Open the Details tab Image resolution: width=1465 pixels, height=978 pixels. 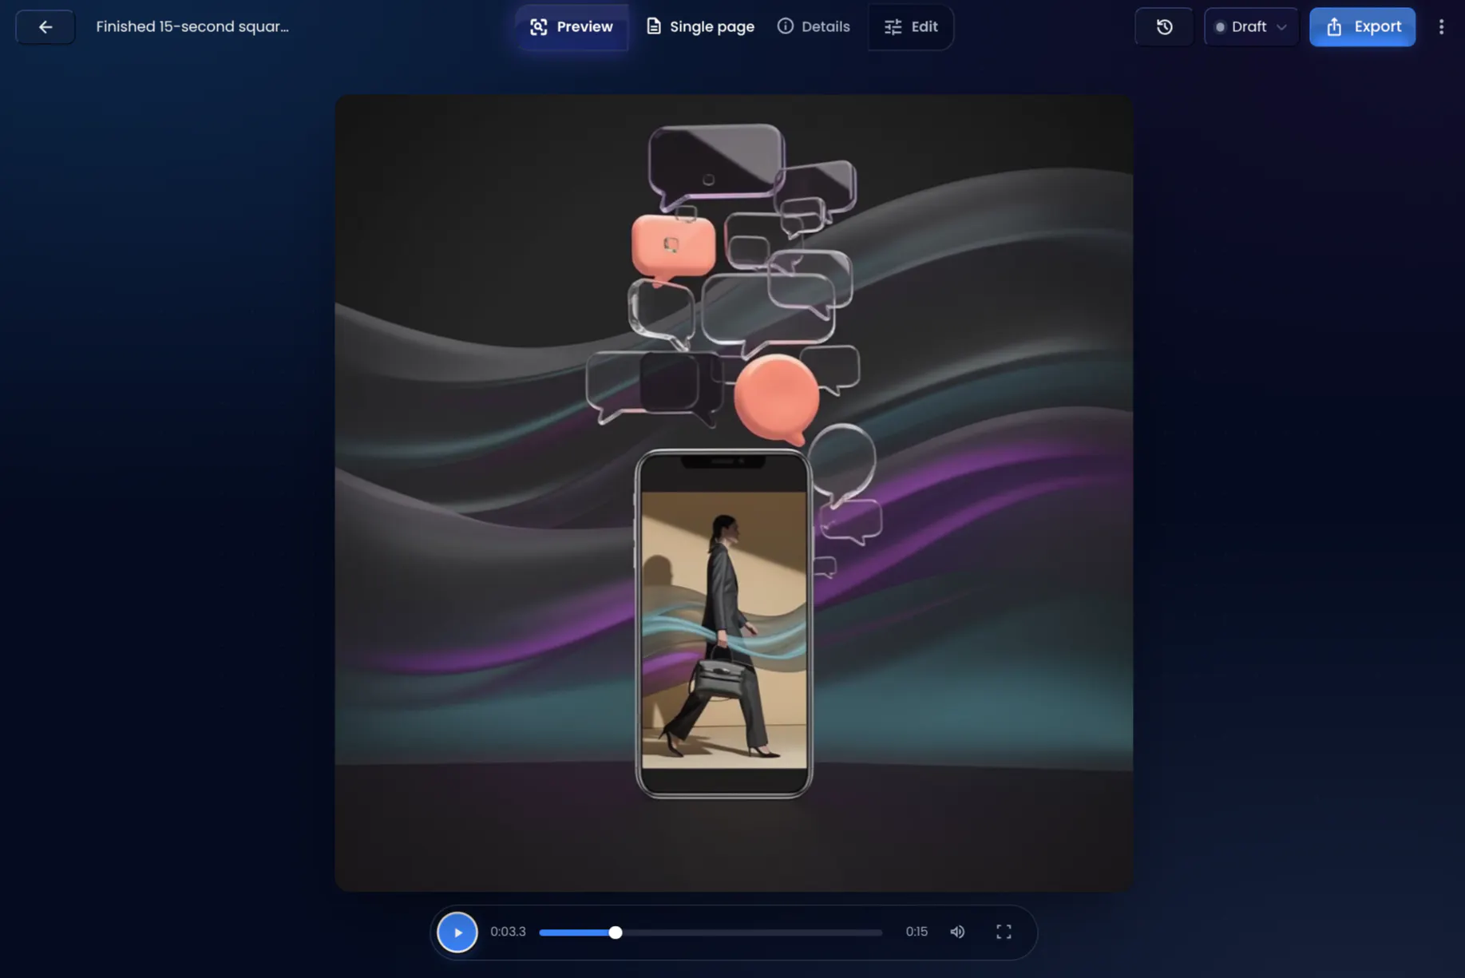[x=814, y=27]
